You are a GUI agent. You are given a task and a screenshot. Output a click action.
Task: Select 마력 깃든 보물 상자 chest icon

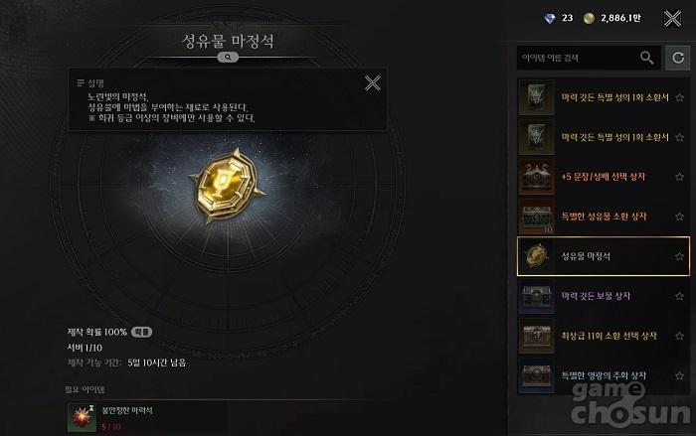coord(536,296)
